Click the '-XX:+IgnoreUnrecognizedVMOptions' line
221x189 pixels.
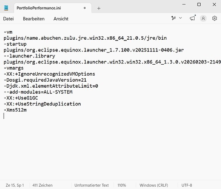tap(49, 74)
